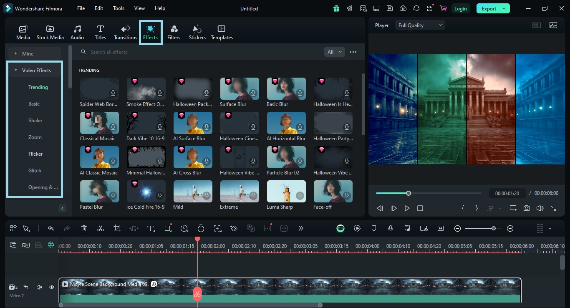Open the Edit menu

[99, 8]
